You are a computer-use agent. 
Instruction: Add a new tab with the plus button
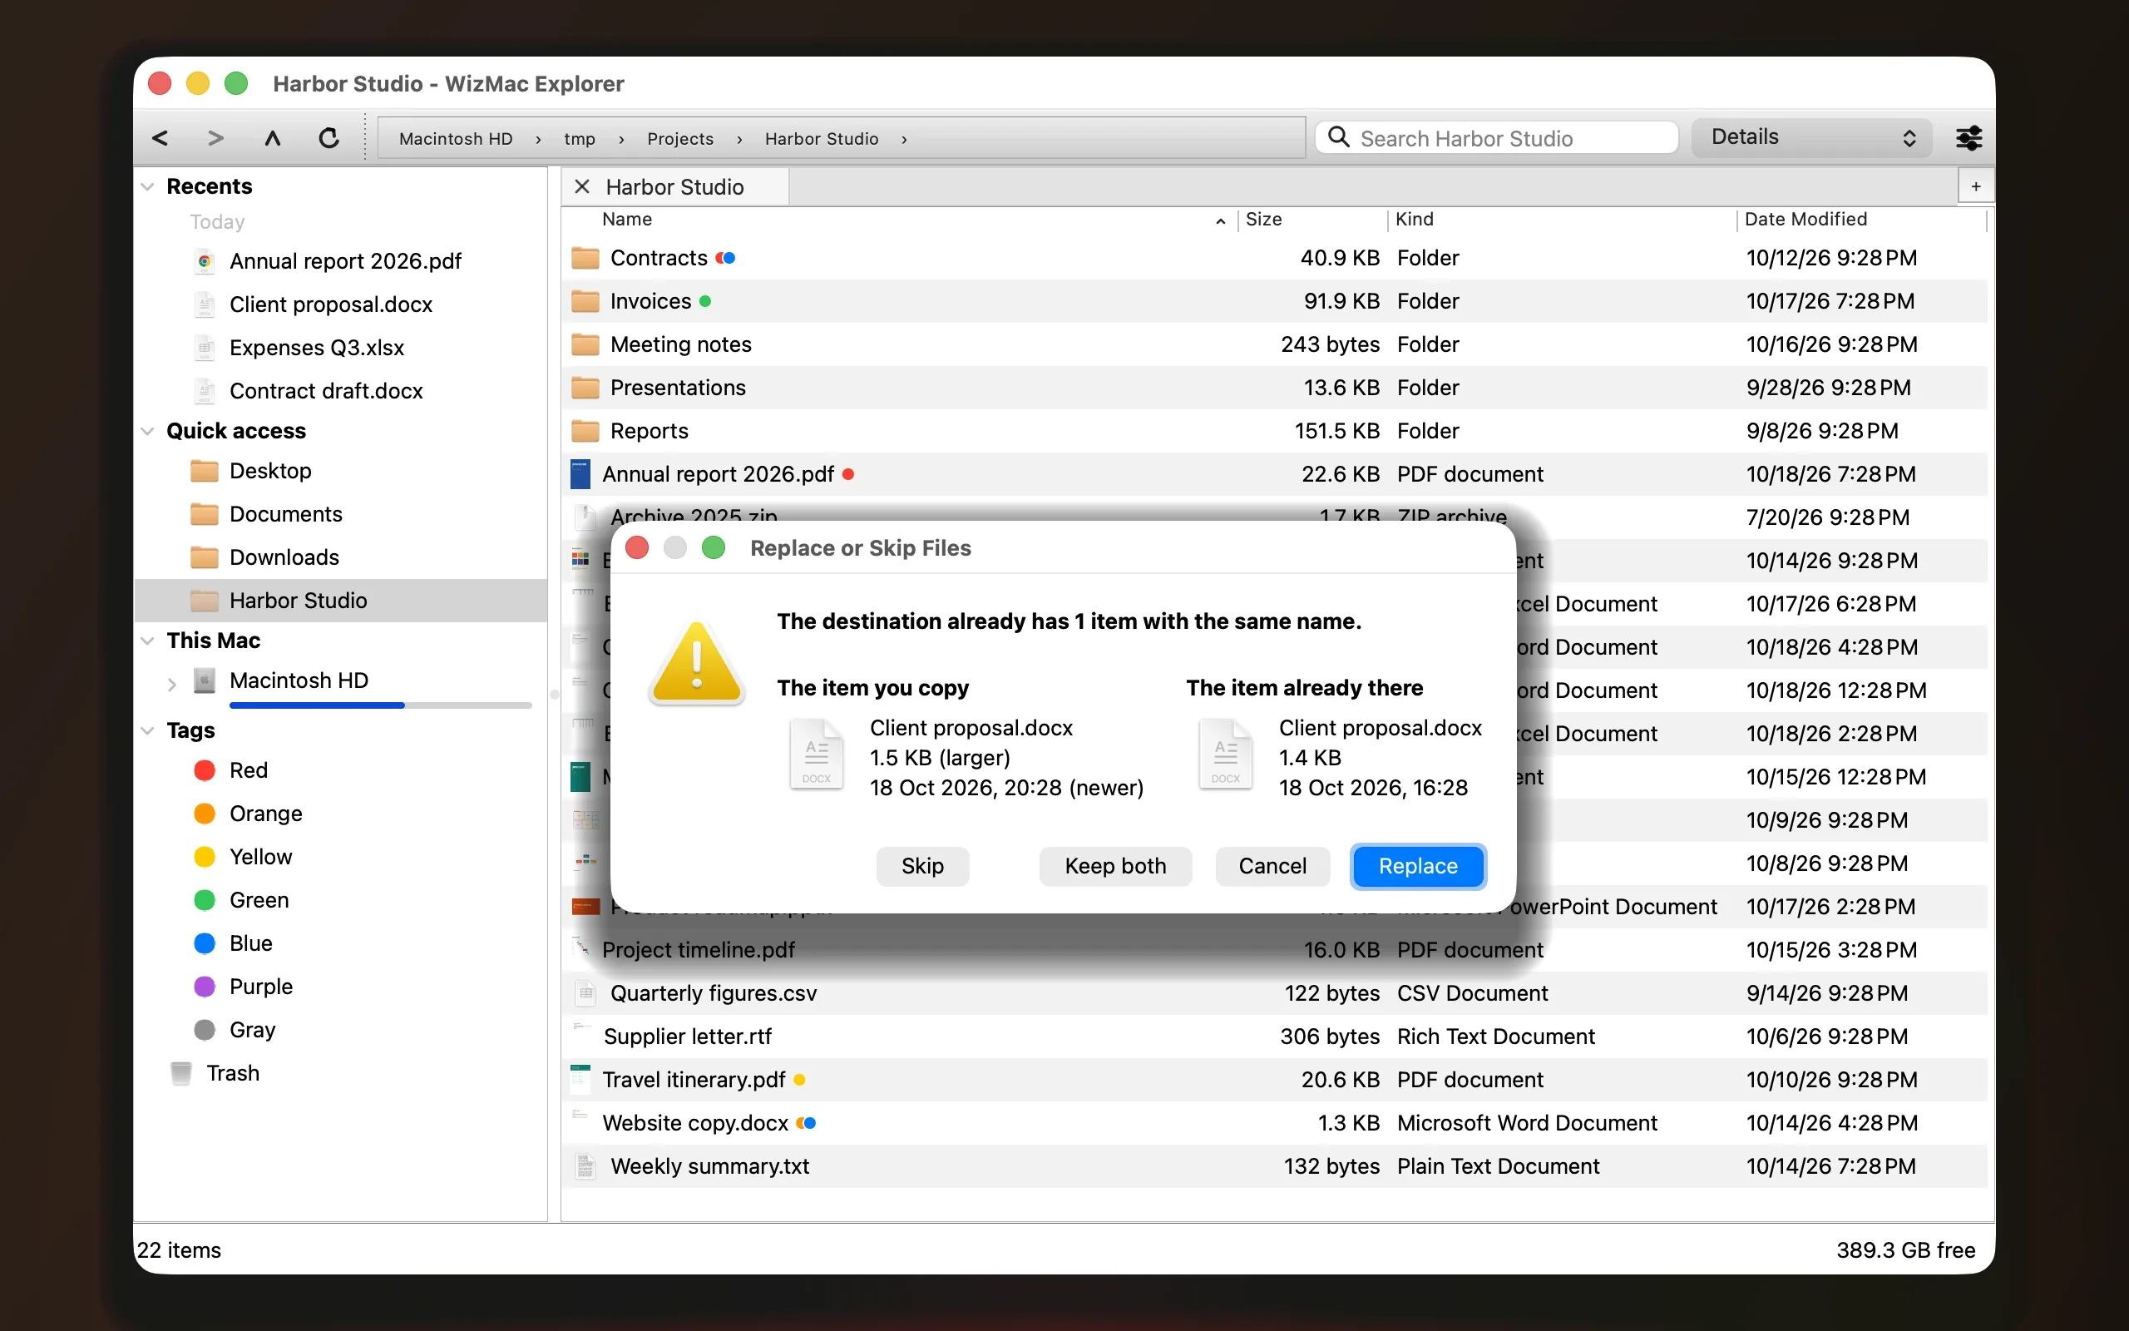coord(1976,186)
